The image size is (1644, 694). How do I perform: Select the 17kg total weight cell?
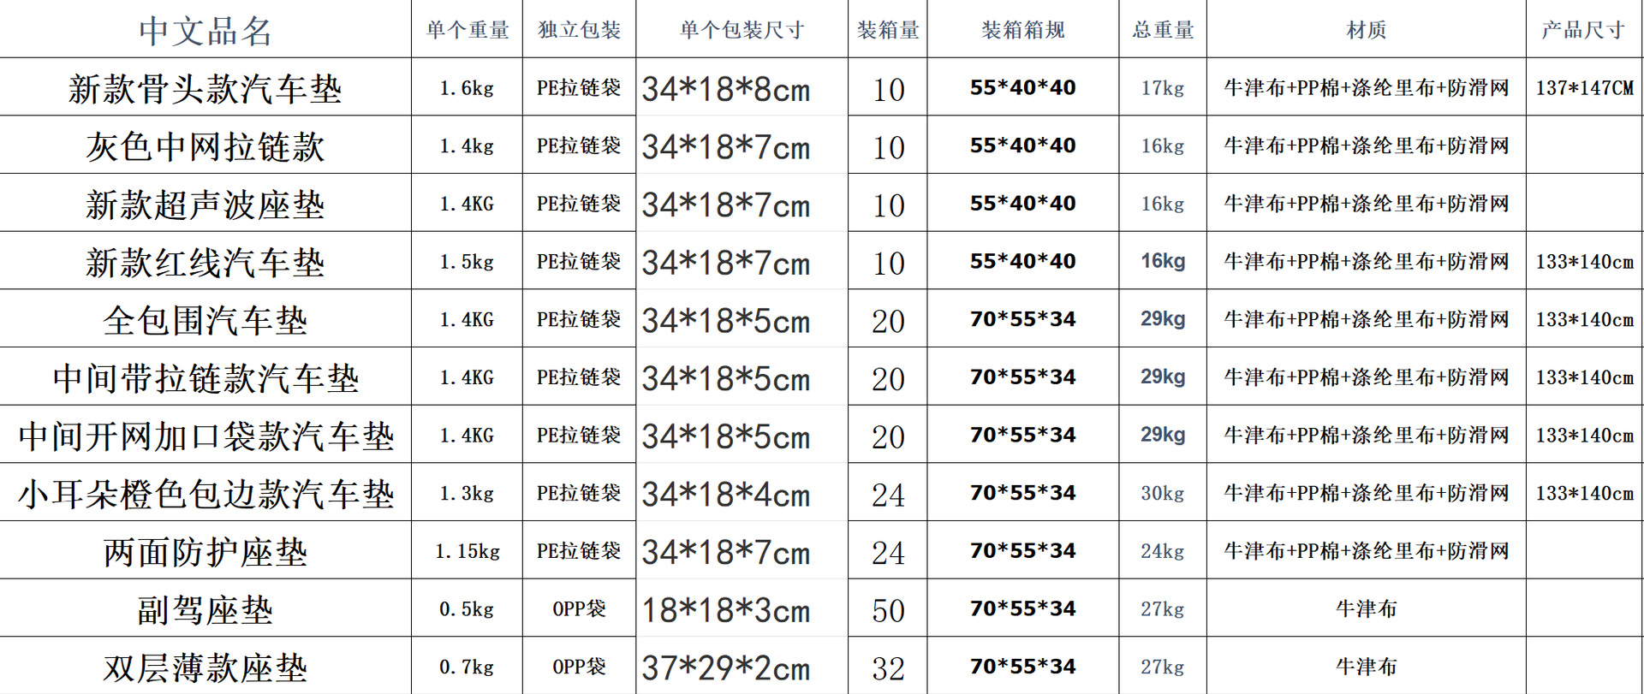(x=1163, y=87)
